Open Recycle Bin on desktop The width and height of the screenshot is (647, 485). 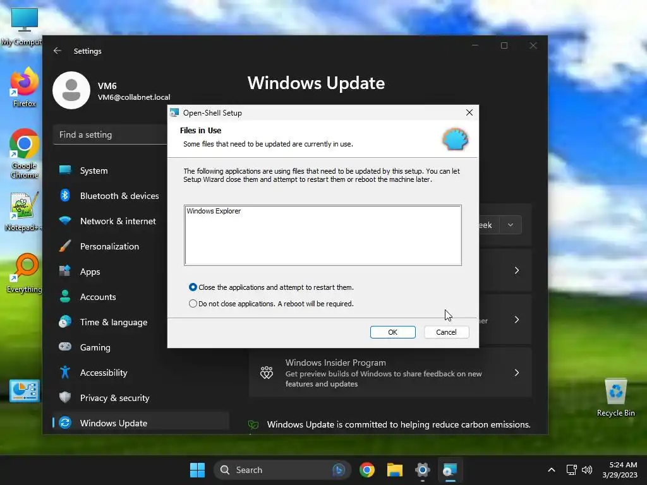click(615, 398)
